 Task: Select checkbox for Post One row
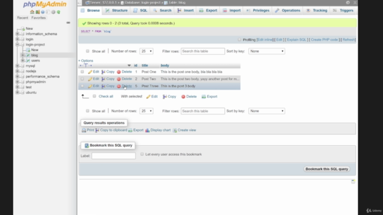tap(83, 72)
